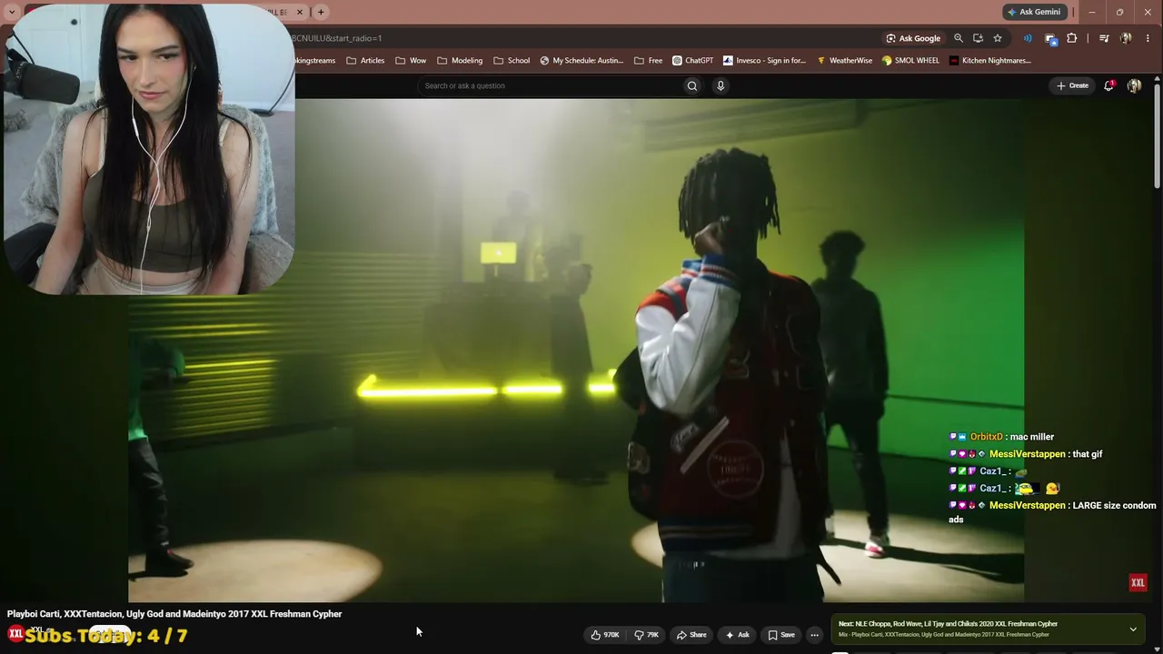The height and width of the screenshot is (654, 1163).
Task: Click the extension icon with the blue star badge
Action: pos(1050,38)
